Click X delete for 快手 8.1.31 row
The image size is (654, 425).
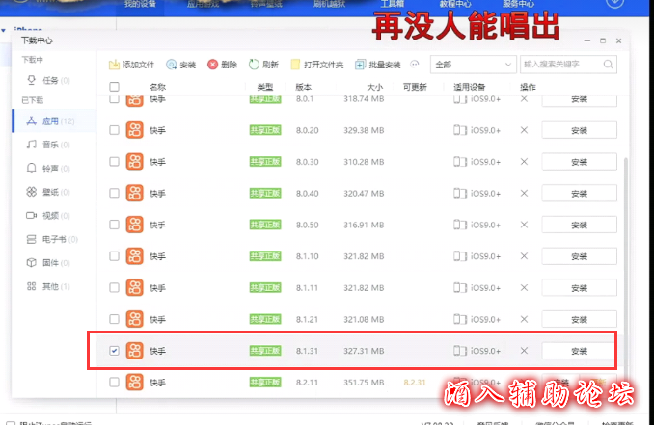click(525, 351)
